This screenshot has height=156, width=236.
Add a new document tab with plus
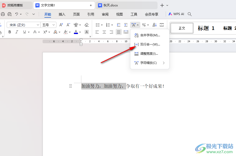click(162, 5)
